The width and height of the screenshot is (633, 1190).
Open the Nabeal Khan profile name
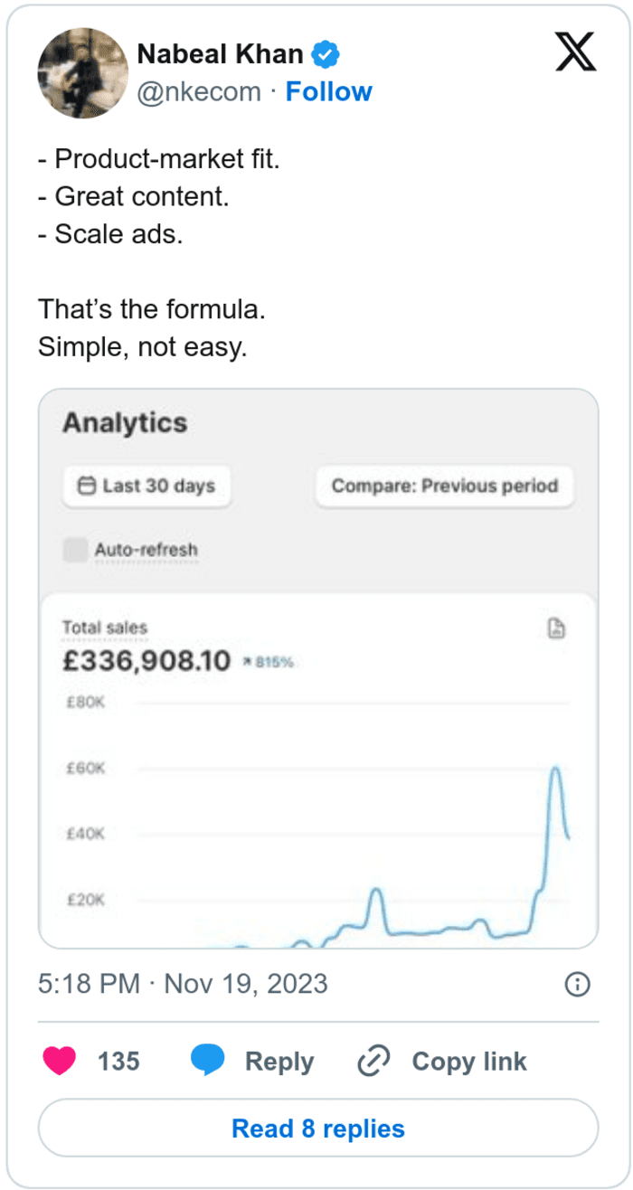point(220,55)
